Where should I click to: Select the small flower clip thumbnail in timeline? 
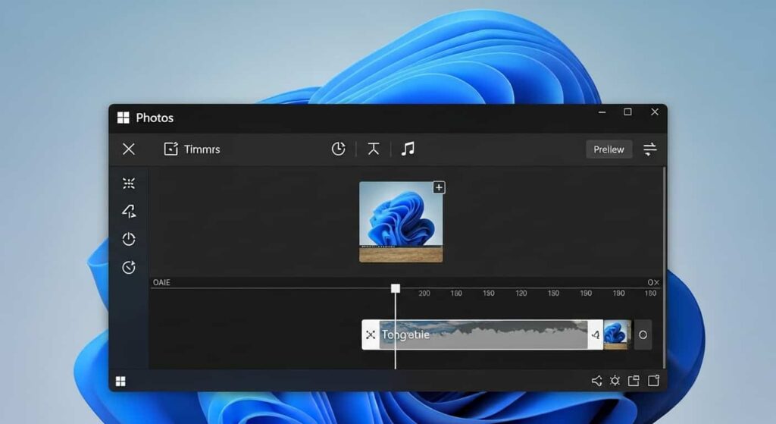point(617,334)
